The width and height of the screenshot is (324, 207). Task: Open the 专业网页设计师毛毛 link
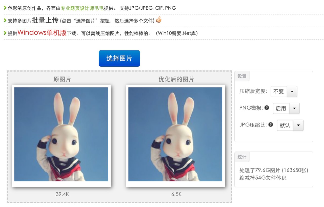[x=82, y=8]
